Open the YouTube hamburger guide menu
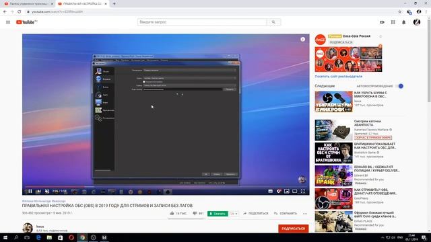Screen dimensions: 431x242 [8, 22]
